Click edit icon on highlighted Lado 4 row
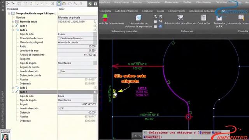 [x=95, y=92]
